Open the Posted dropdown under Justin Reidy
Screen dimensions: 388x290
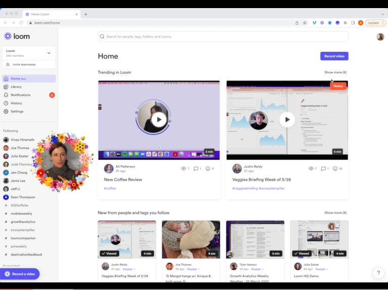(129, 269)
